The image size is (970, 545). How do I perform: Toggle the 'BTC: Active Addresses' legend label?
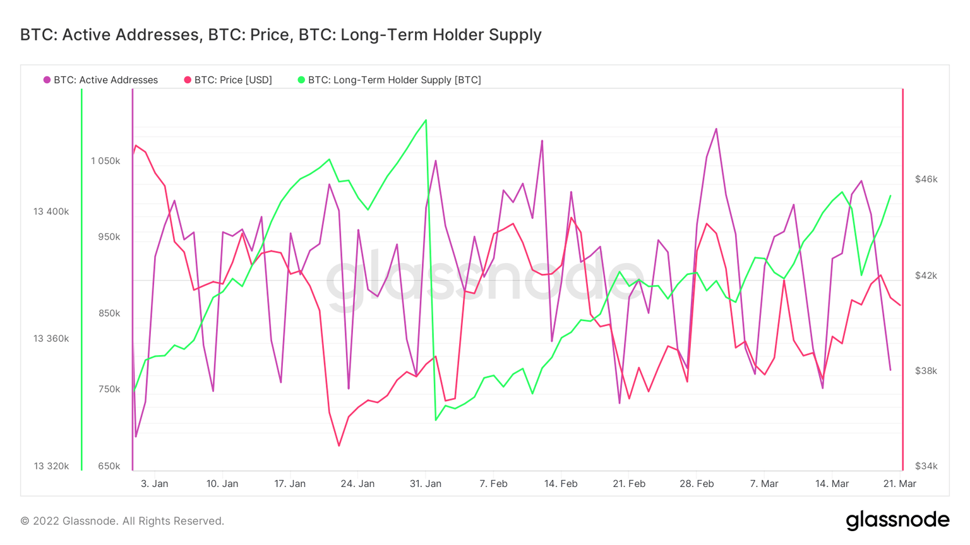coord(105,80)
